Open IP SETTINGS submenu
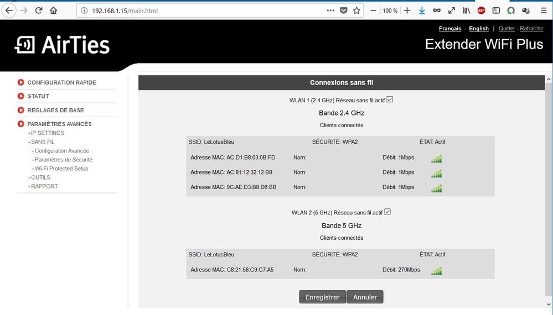553x315 pixels. click(47, 133)
